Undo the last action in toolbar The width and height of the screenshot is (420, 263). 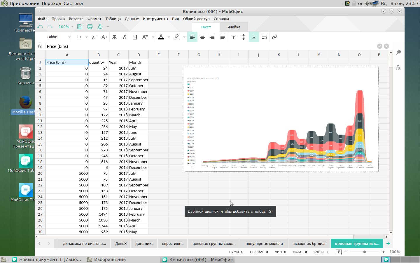pos(40,27)
